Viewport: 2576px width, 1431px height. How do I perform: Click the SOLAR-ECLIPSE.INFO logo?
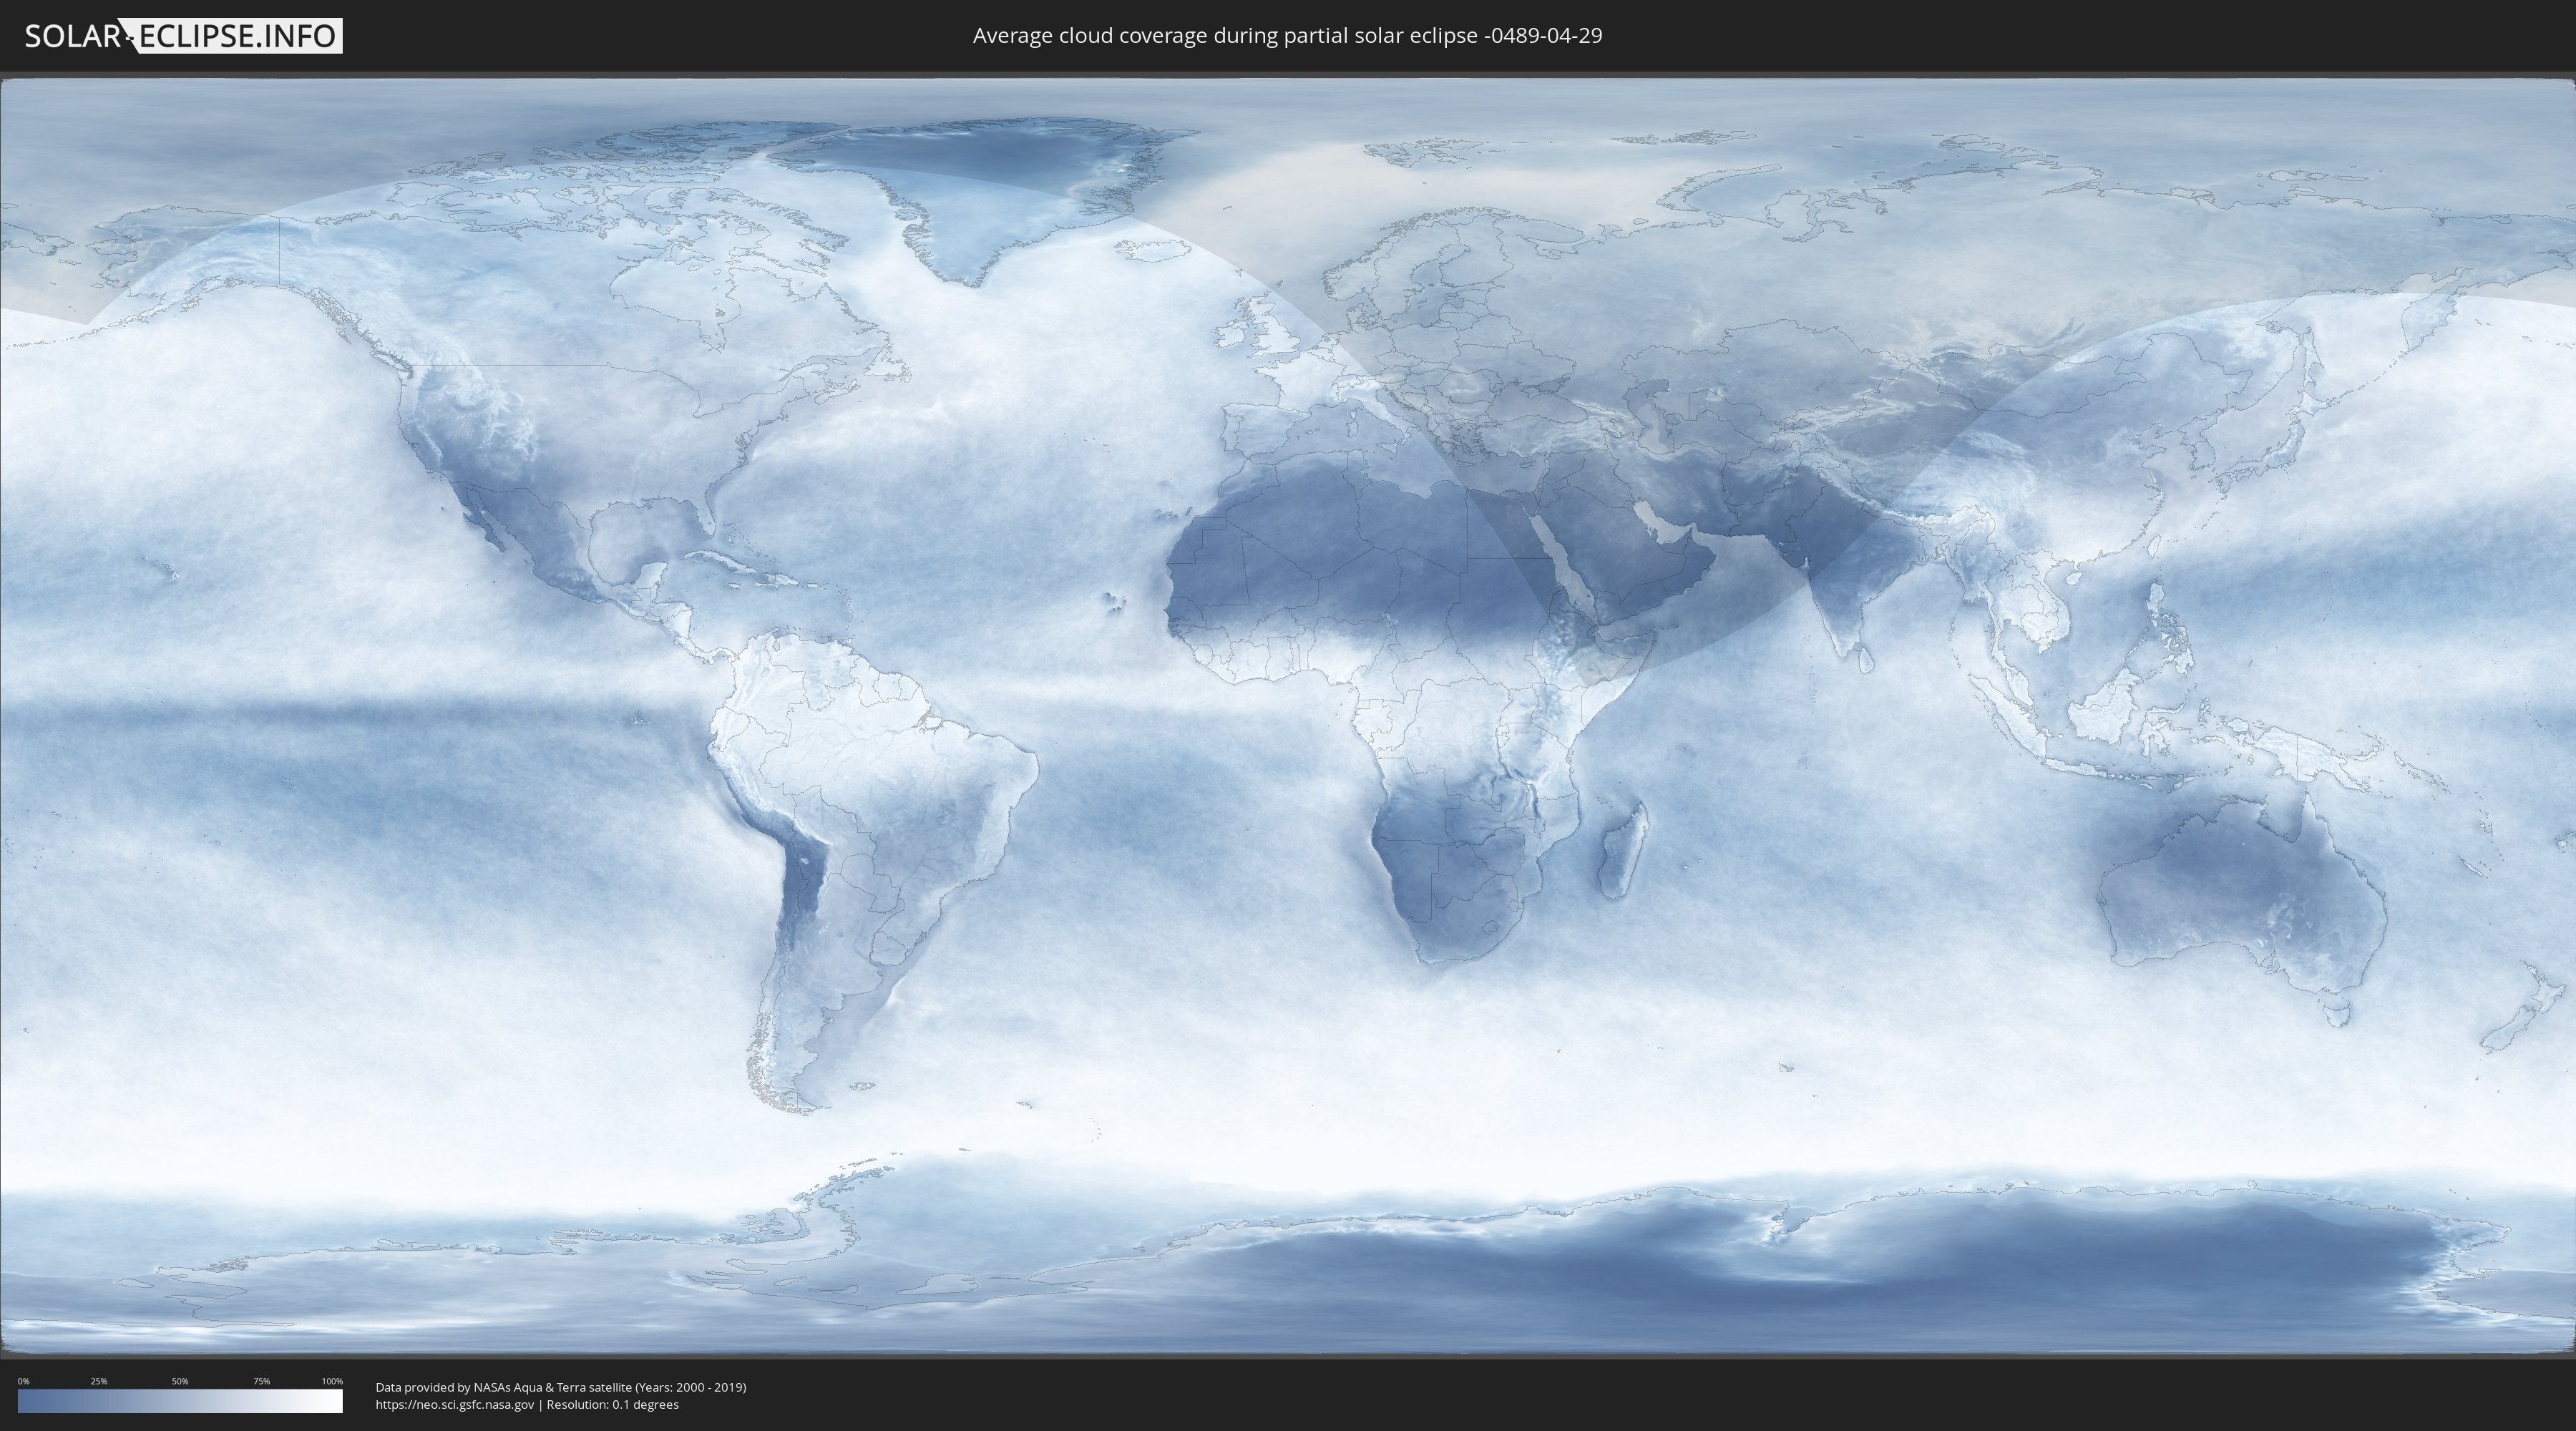(x=183, y=36)
